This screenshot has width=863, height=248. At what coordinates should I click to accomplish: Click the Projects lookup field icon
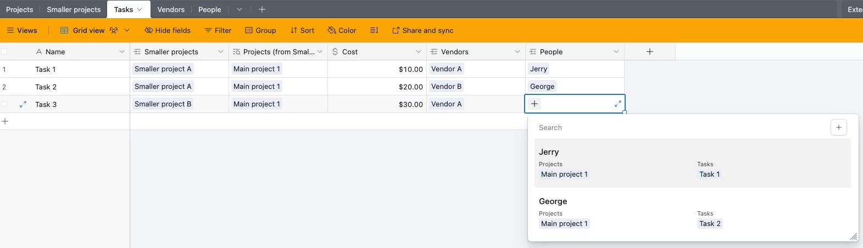click(236, 52)
